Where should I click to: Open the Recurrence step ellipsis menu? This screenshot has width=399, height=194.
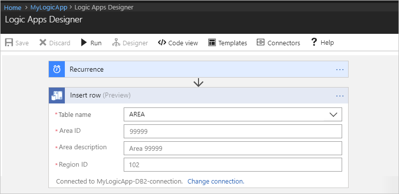340,70
